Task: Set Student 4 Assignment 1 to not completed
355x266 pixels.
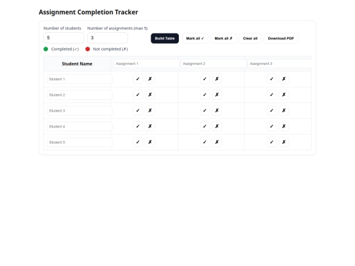Action: coord(150,127)
